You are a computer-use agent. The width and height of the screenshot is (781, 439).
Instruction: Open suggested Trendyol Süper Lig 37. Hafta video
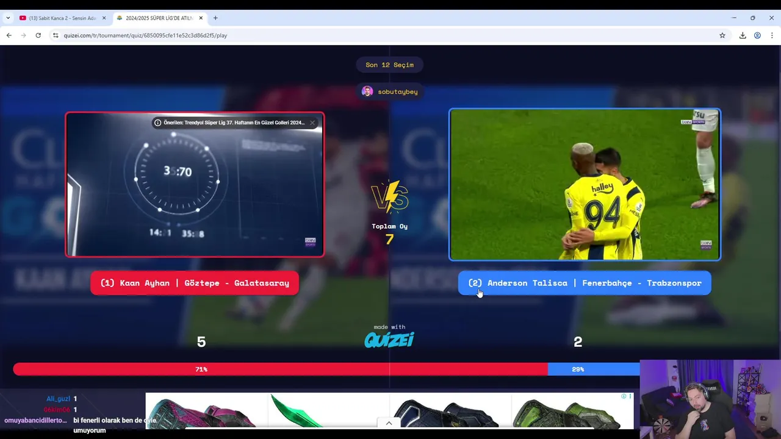click(x=234, y=123)
